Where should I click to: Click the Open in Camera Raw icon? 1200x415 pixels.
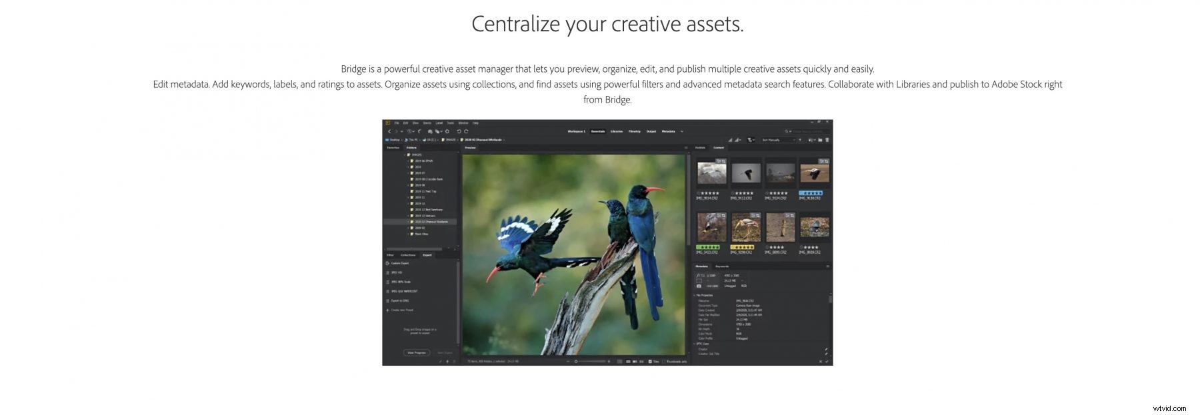pos(447,131)
